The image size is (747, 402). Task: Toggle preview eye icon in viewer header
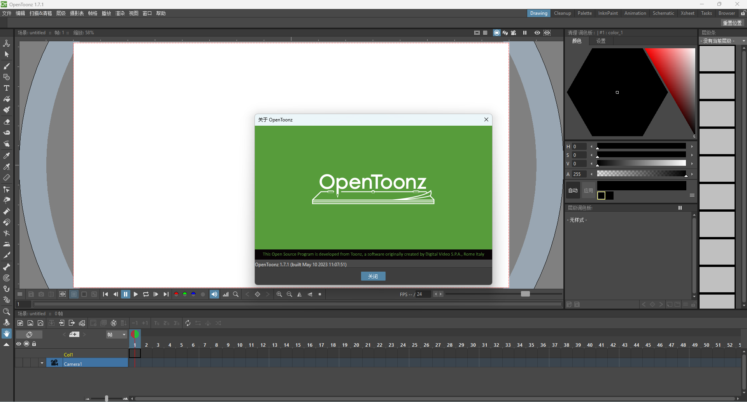537,33
